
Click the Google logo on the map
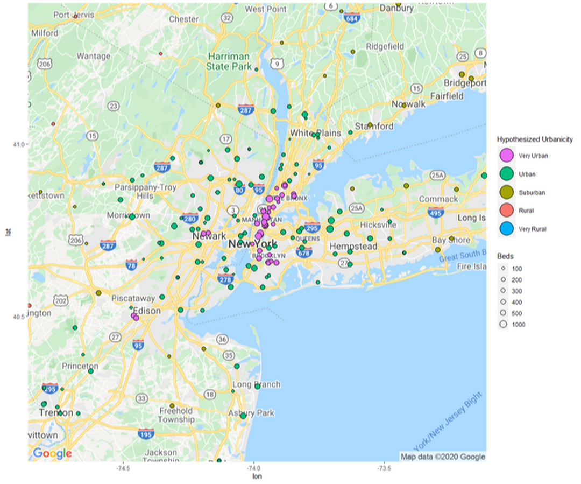52,453
